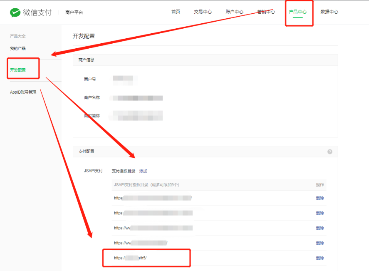Click 添加 to add payment directory

(143, 171)
